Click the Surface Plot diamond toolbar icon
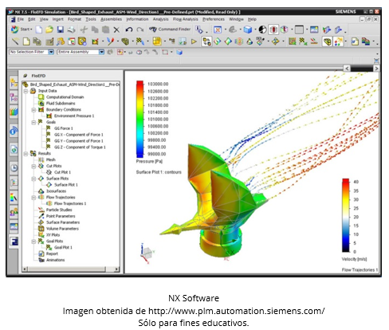Screen dimensions: 389x330 [x=228, y=41]
